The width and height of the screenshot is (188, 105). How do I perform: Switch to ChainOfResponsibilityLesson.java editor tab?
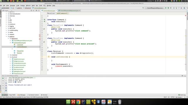pos(69,10)
